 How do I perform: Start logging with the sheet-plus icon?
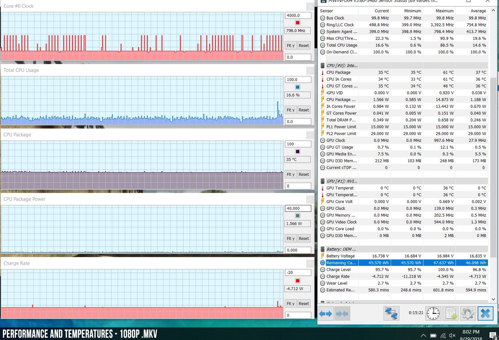pos(451,313)
